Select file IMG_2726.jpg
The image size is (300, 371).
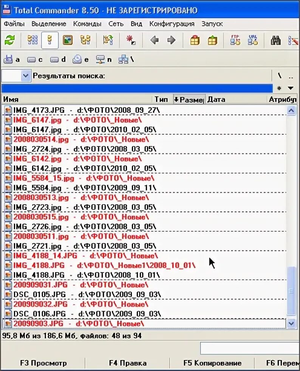coord(85,227)
